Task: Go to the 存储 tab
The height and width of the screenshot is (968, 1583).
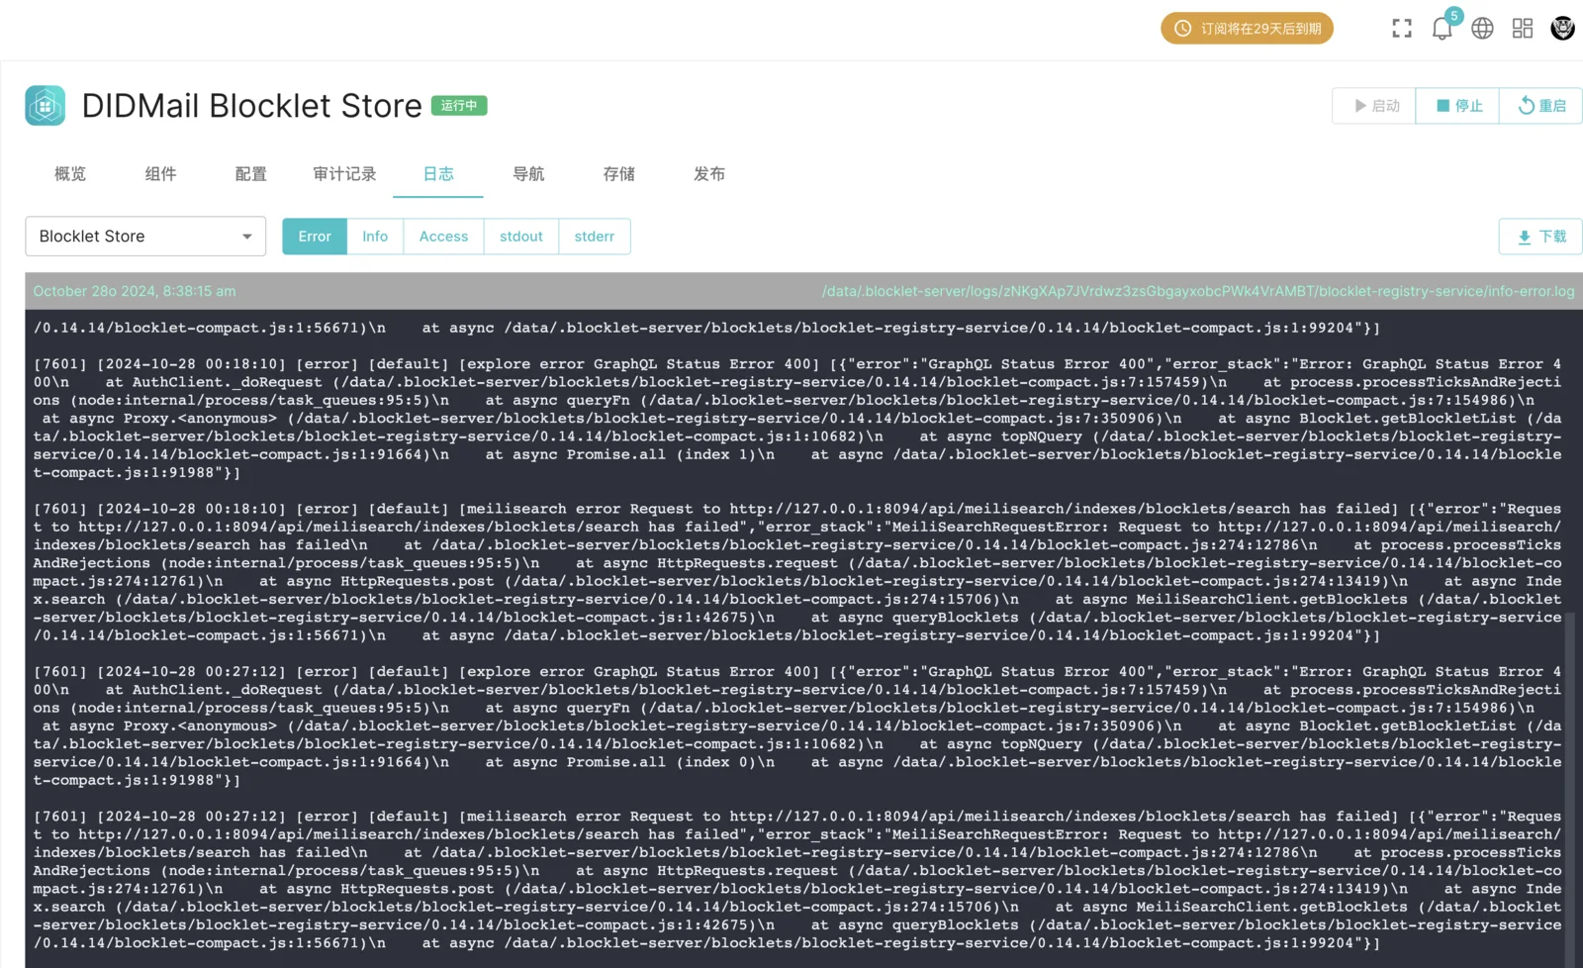Action: pyautogui.click(x=618, y=174)
